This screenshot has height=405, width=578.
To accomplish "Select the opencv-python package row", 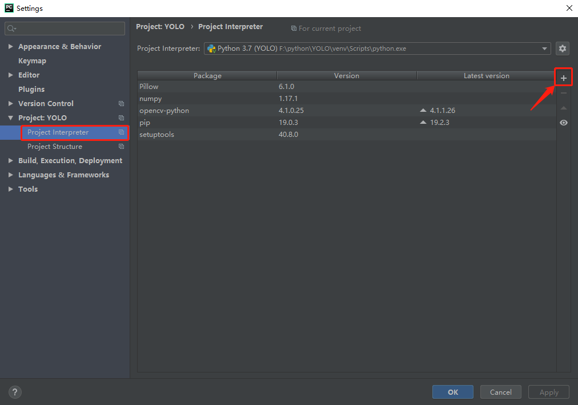I will point(347,111).
